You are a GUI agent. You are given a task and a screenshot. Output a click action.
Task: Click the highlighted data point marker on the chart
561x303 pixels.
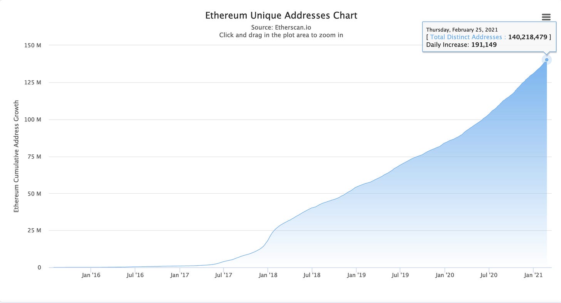[x=546, y=60]
